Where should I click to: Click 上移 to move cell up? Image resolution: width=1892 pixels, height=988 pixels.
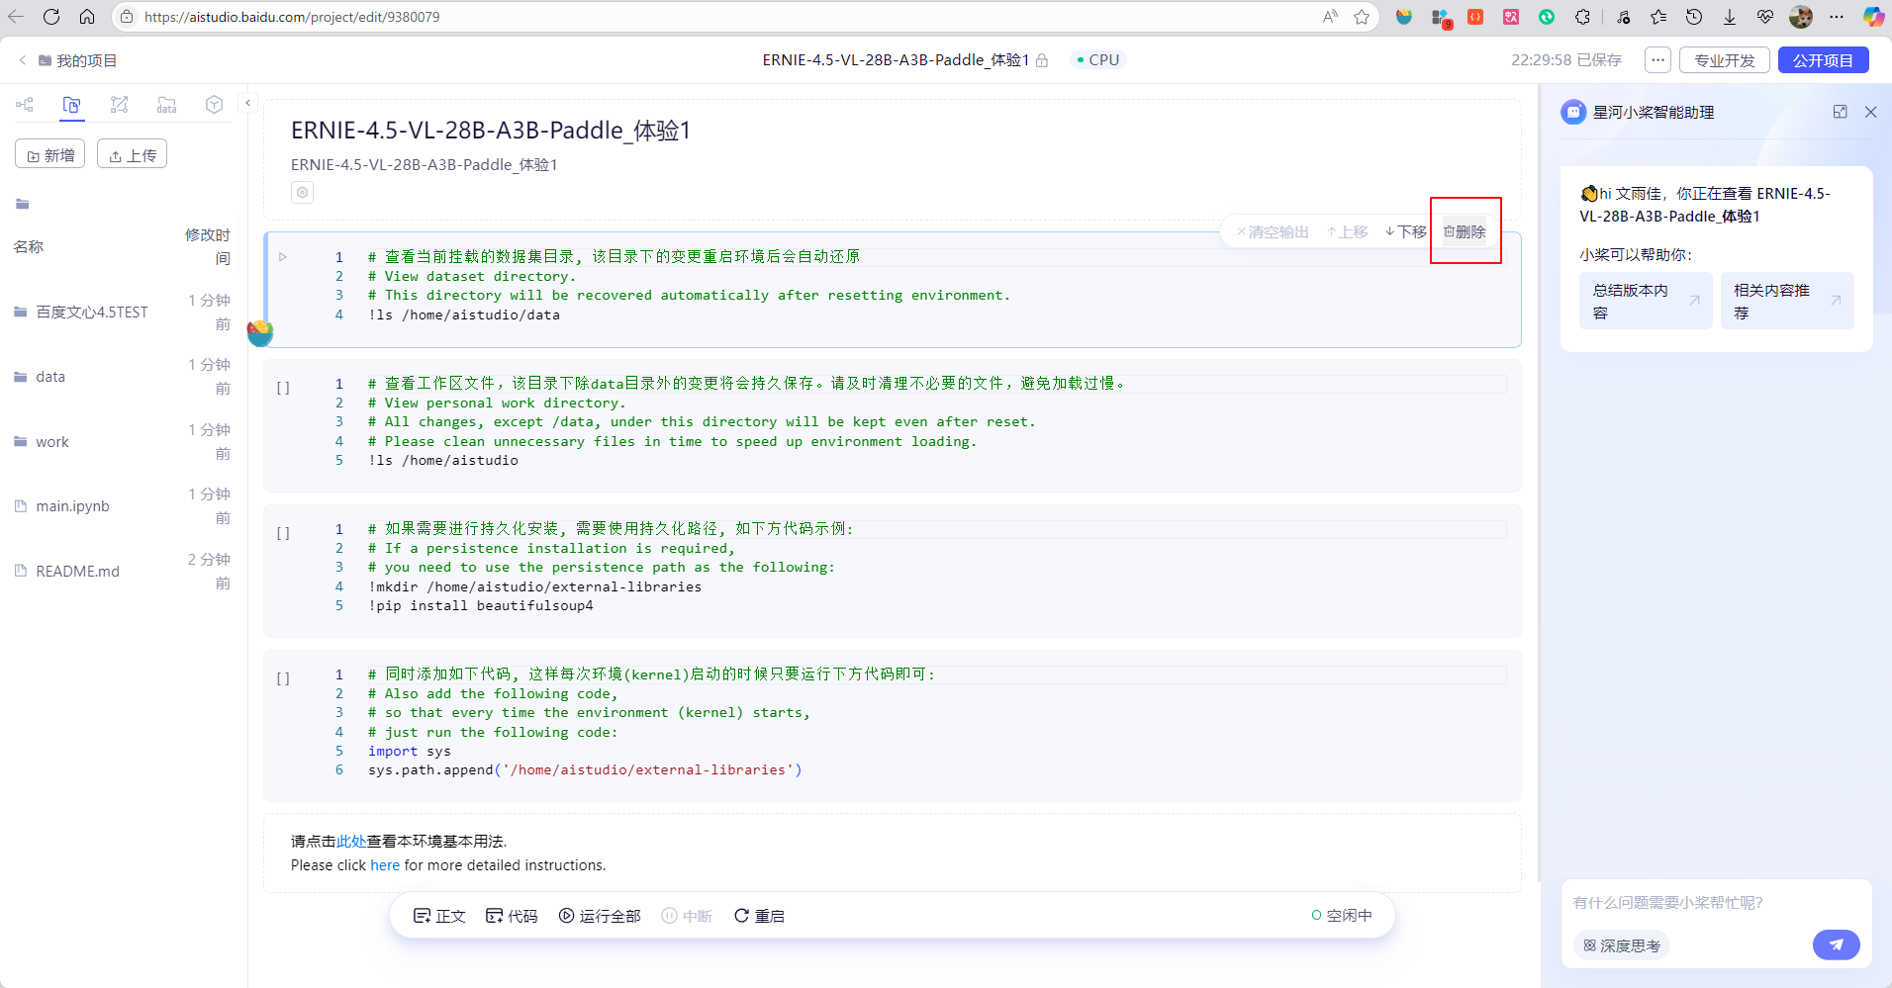point(1347,232)
